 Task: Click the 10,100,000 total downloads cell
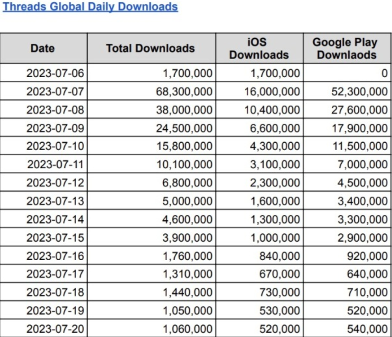152,164
